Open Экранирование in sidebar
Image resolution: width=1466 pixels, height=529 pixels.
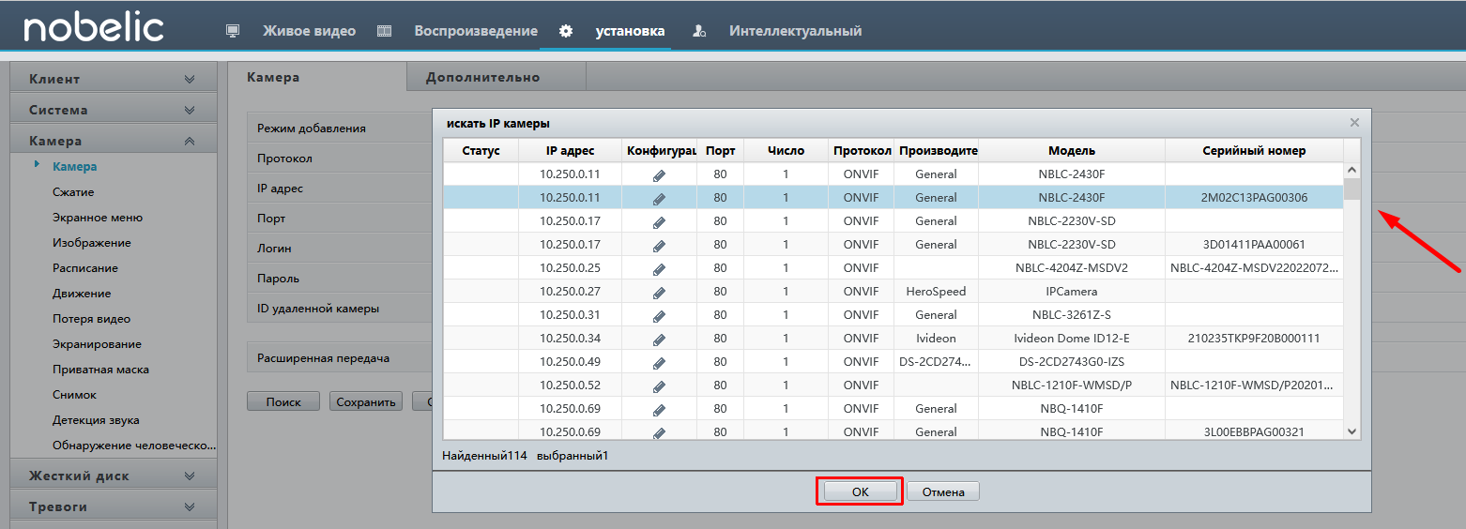(97, 344)
